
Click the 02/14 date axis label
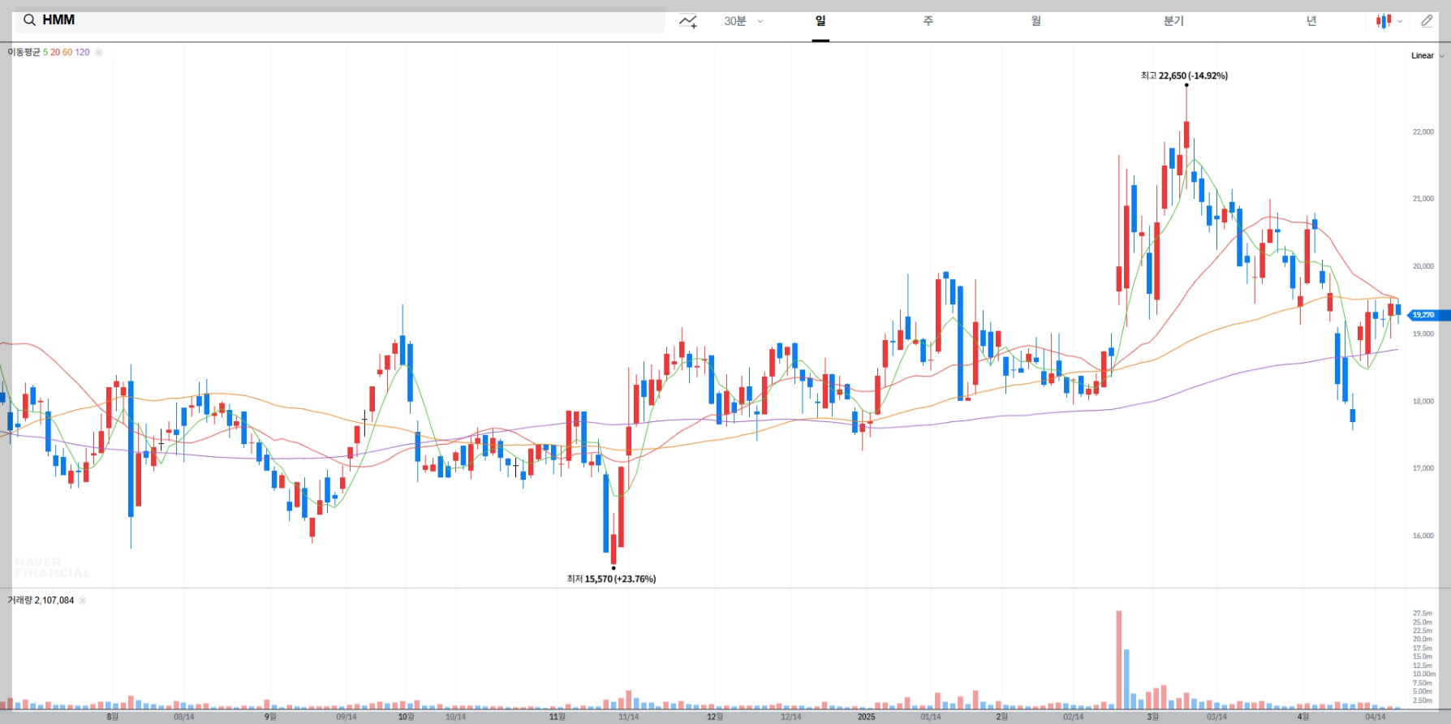pos(1073,717)
